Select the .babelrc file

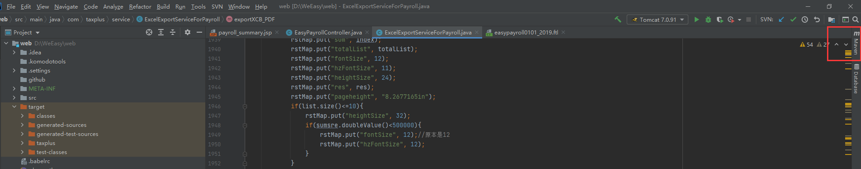click(39, 161)
